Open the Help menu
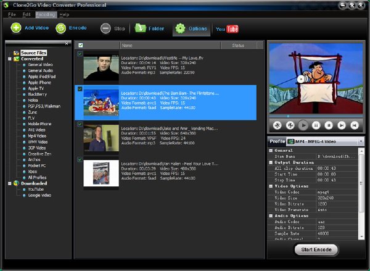Viewport: 370px width, 271px height. (64, 14)
